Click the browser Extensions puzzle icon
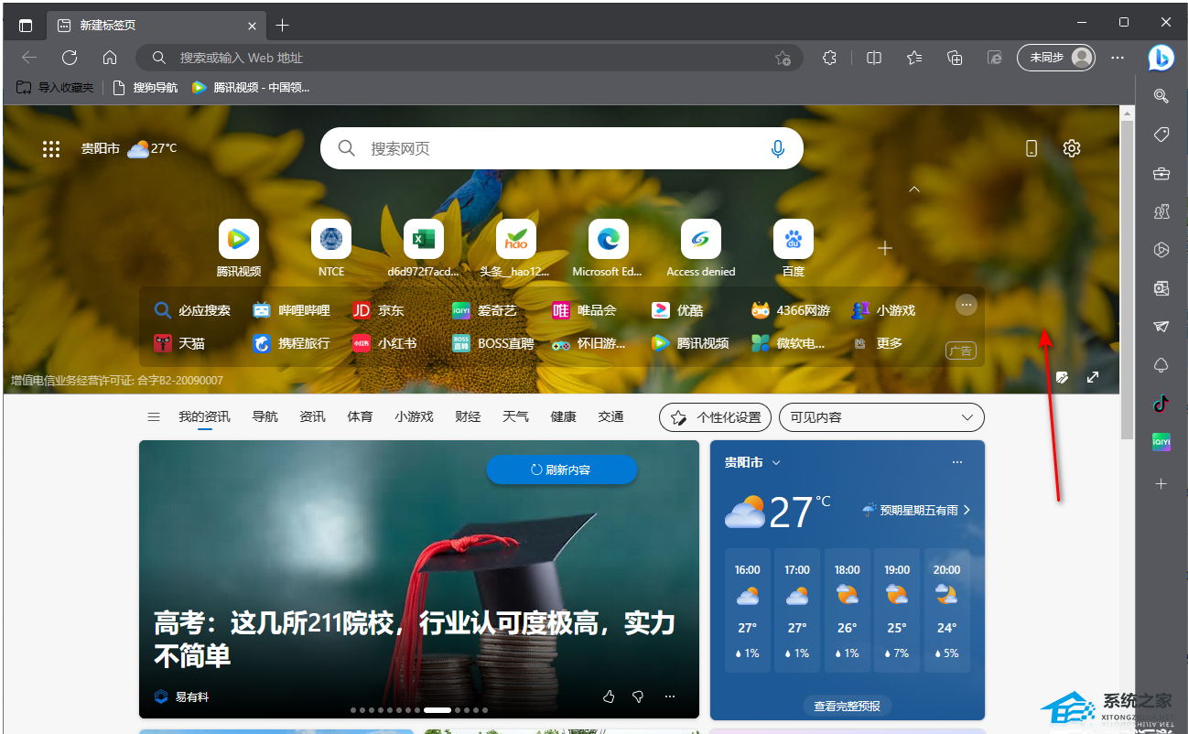The width and height of the screenshot is (1188, 734). click(829, 58)
